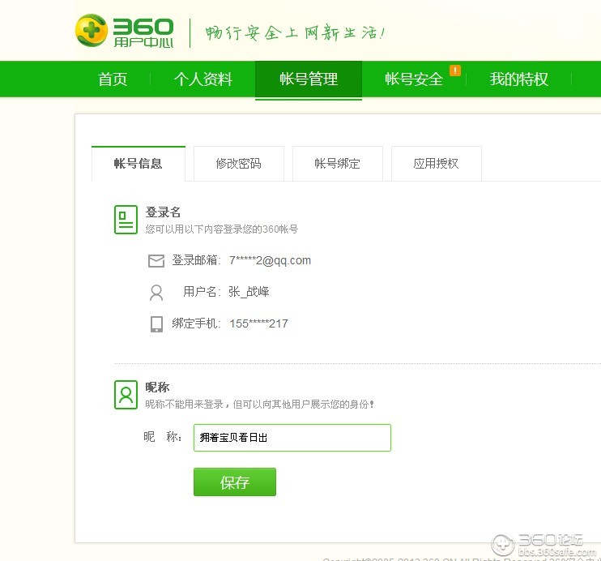Switch to the 帐号绑定 tab

click(x=337, y=164)
